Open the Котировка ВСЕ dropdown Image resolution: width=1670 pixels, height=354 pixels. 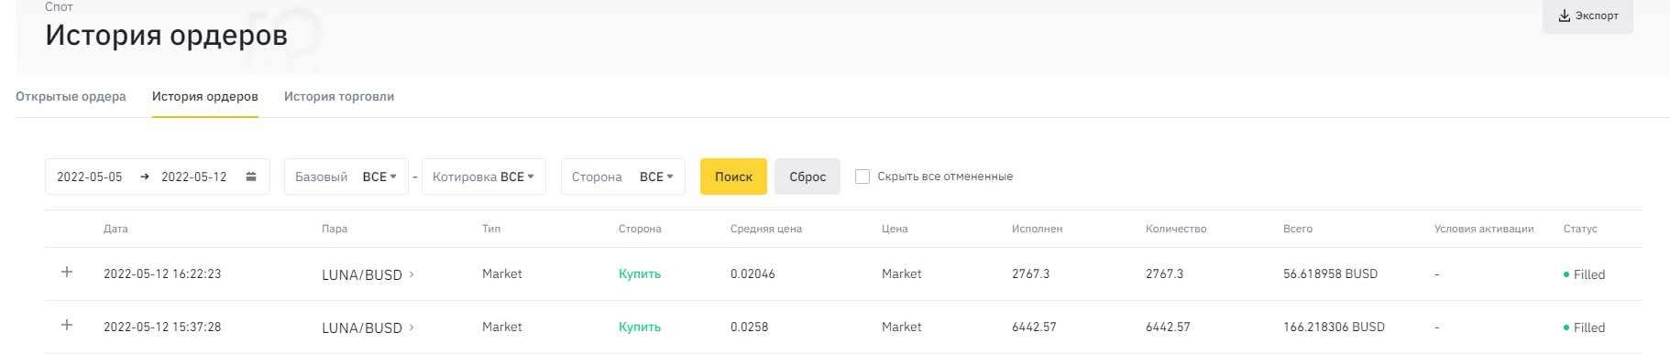click(x=484, y=177)
